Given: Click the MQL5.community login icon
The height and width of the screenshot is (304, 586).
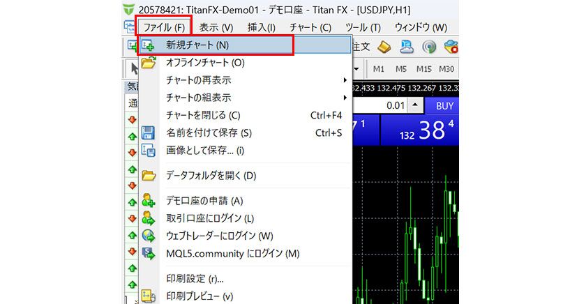Looking at the screenshot, I should pyautogui.click(x=149, y=254).
